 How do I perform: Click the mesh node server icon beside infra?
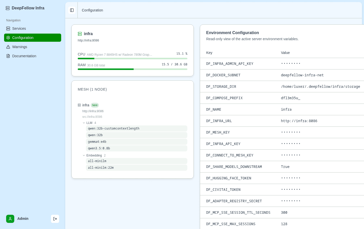pos(79,105)
